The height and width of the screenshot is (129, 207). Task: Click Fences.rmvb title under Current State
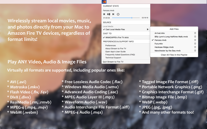pyautogui.click(x=108, y=11)
